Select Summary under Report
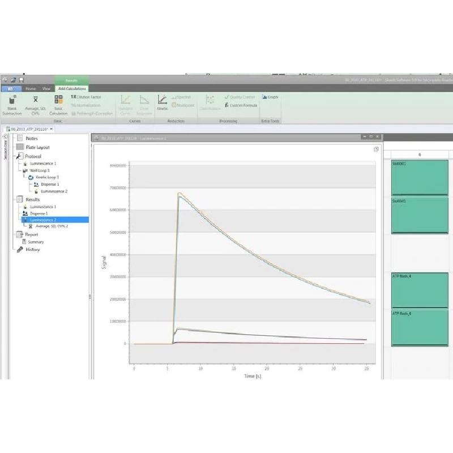The height and width of the screenshot is (453, 453). [x=36, y=242]
